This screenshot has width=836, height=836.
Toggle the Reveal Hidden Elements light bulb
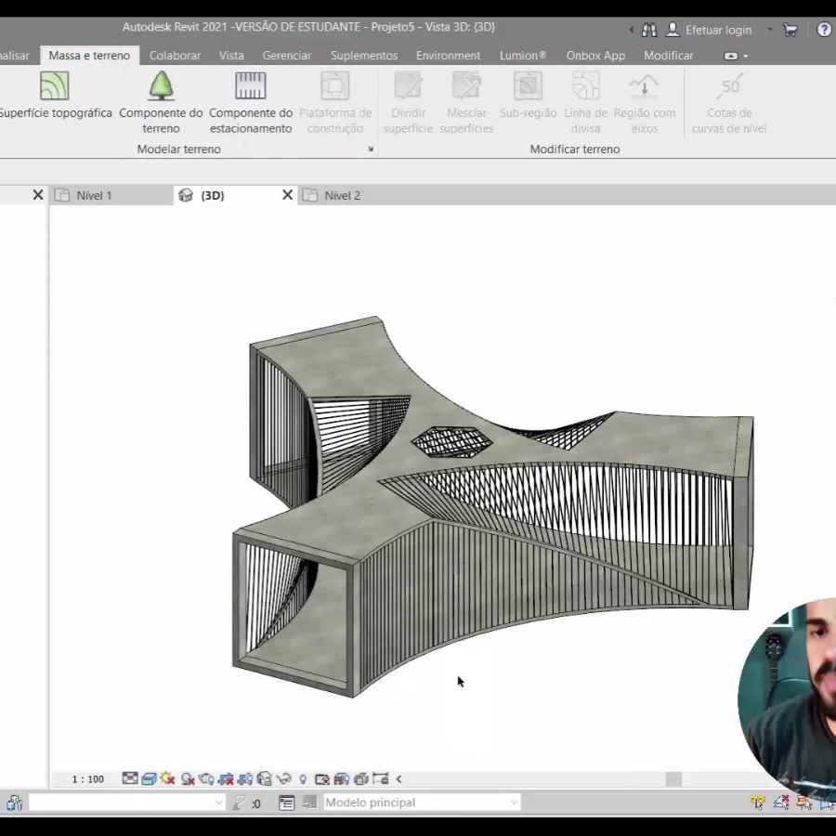(303, 779)
